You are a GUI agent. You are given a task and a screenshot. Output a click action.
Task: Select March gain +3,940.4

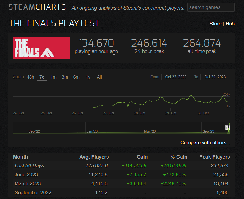click(136, 183)
